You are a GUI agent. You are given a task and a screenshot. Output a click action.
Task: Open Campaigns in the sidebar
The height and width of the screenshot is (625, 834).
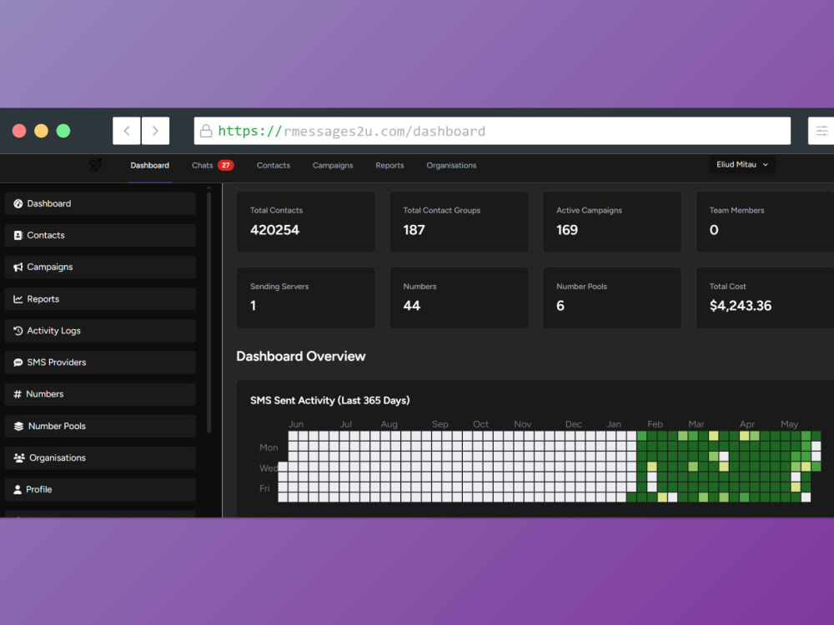point(100,267)
